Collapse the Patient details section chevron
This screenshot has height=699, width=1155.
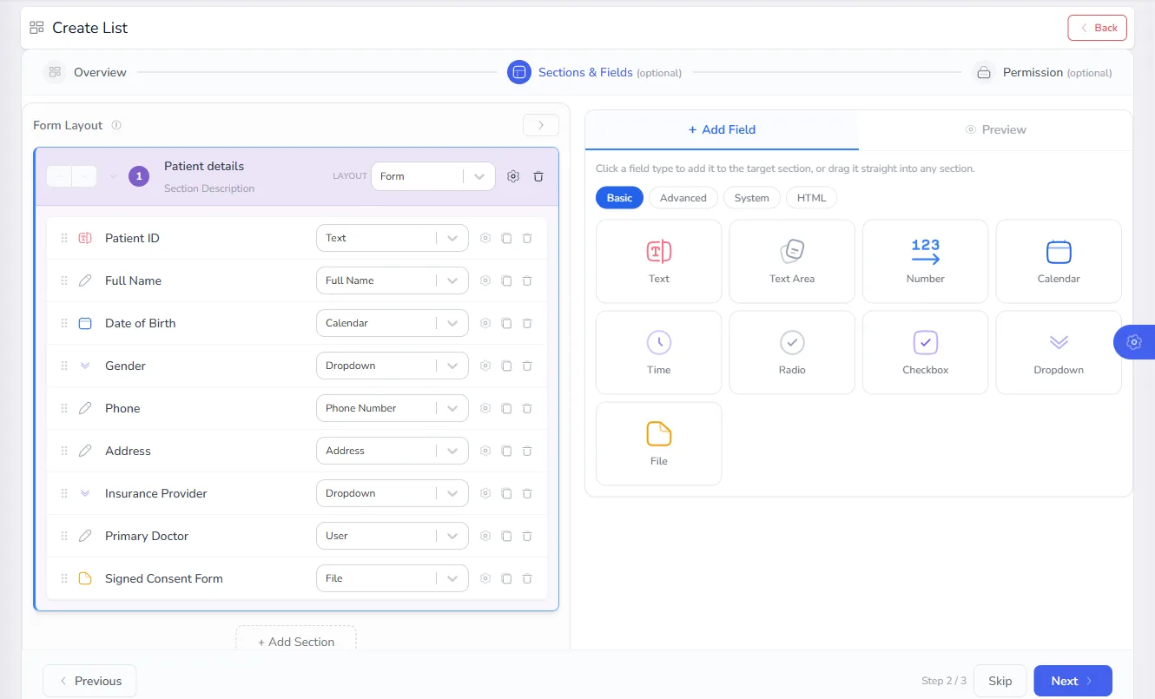[x=112, y=176]
